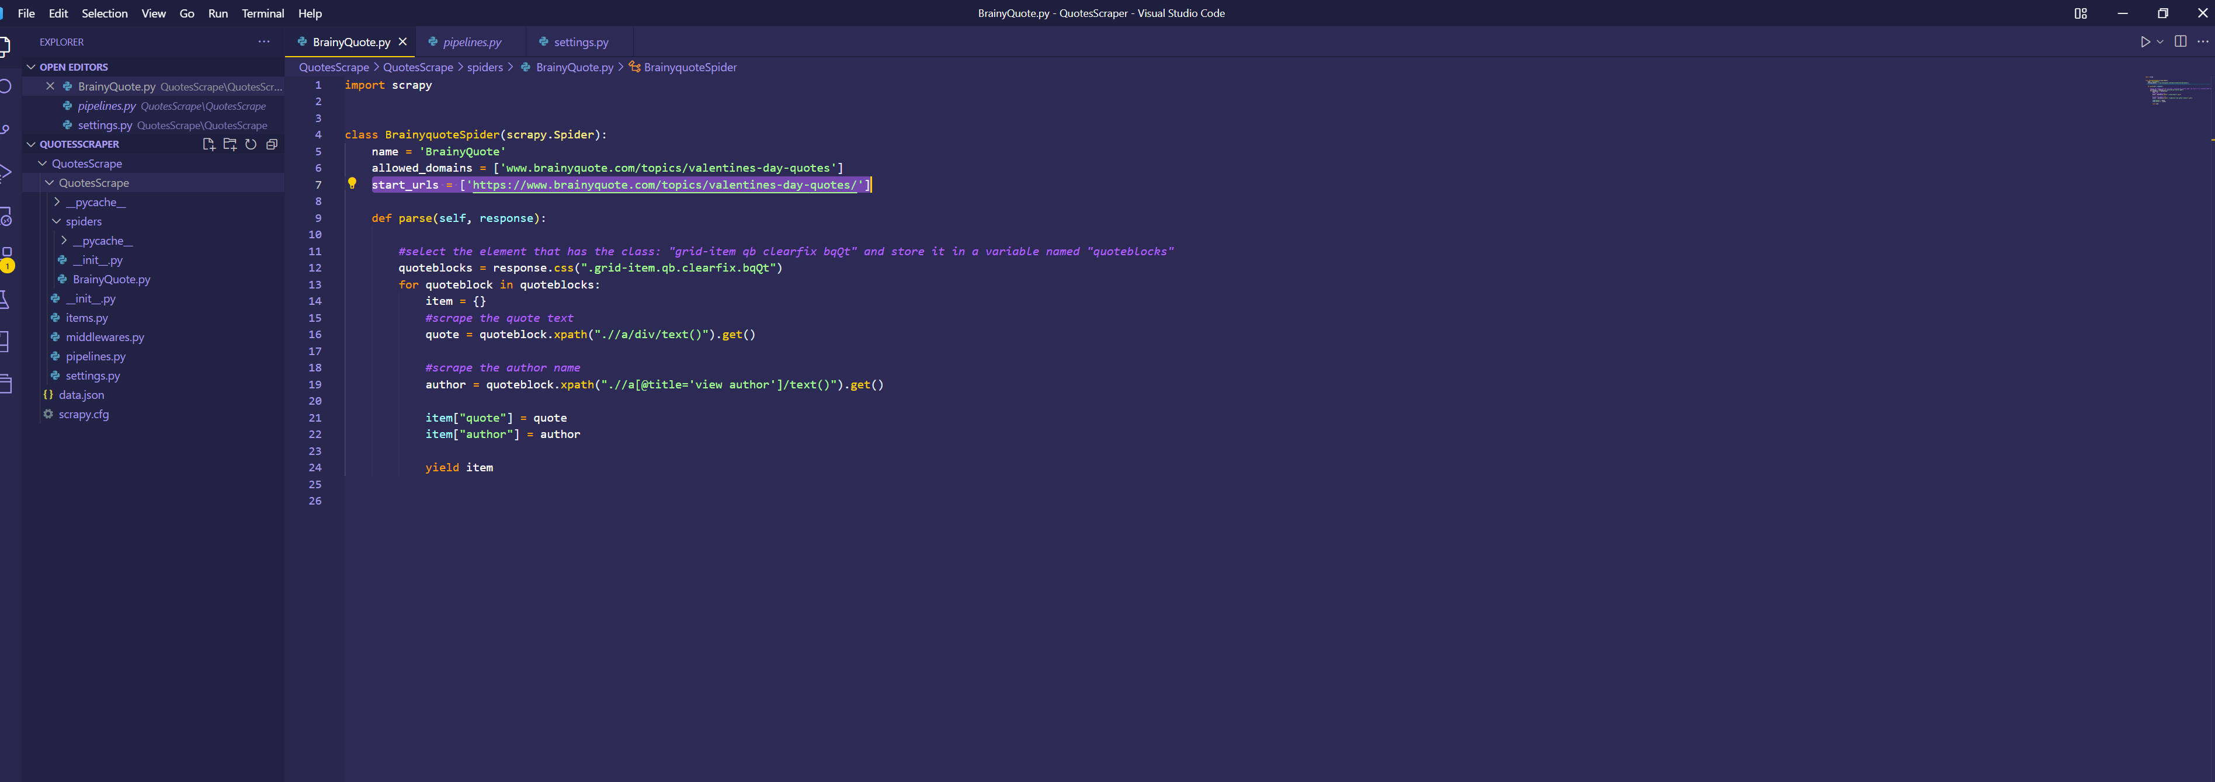The height and width of the screenshot is (782, 2215).
Task: Open the Run file dropdown arrow
Action: point(2160,41)
